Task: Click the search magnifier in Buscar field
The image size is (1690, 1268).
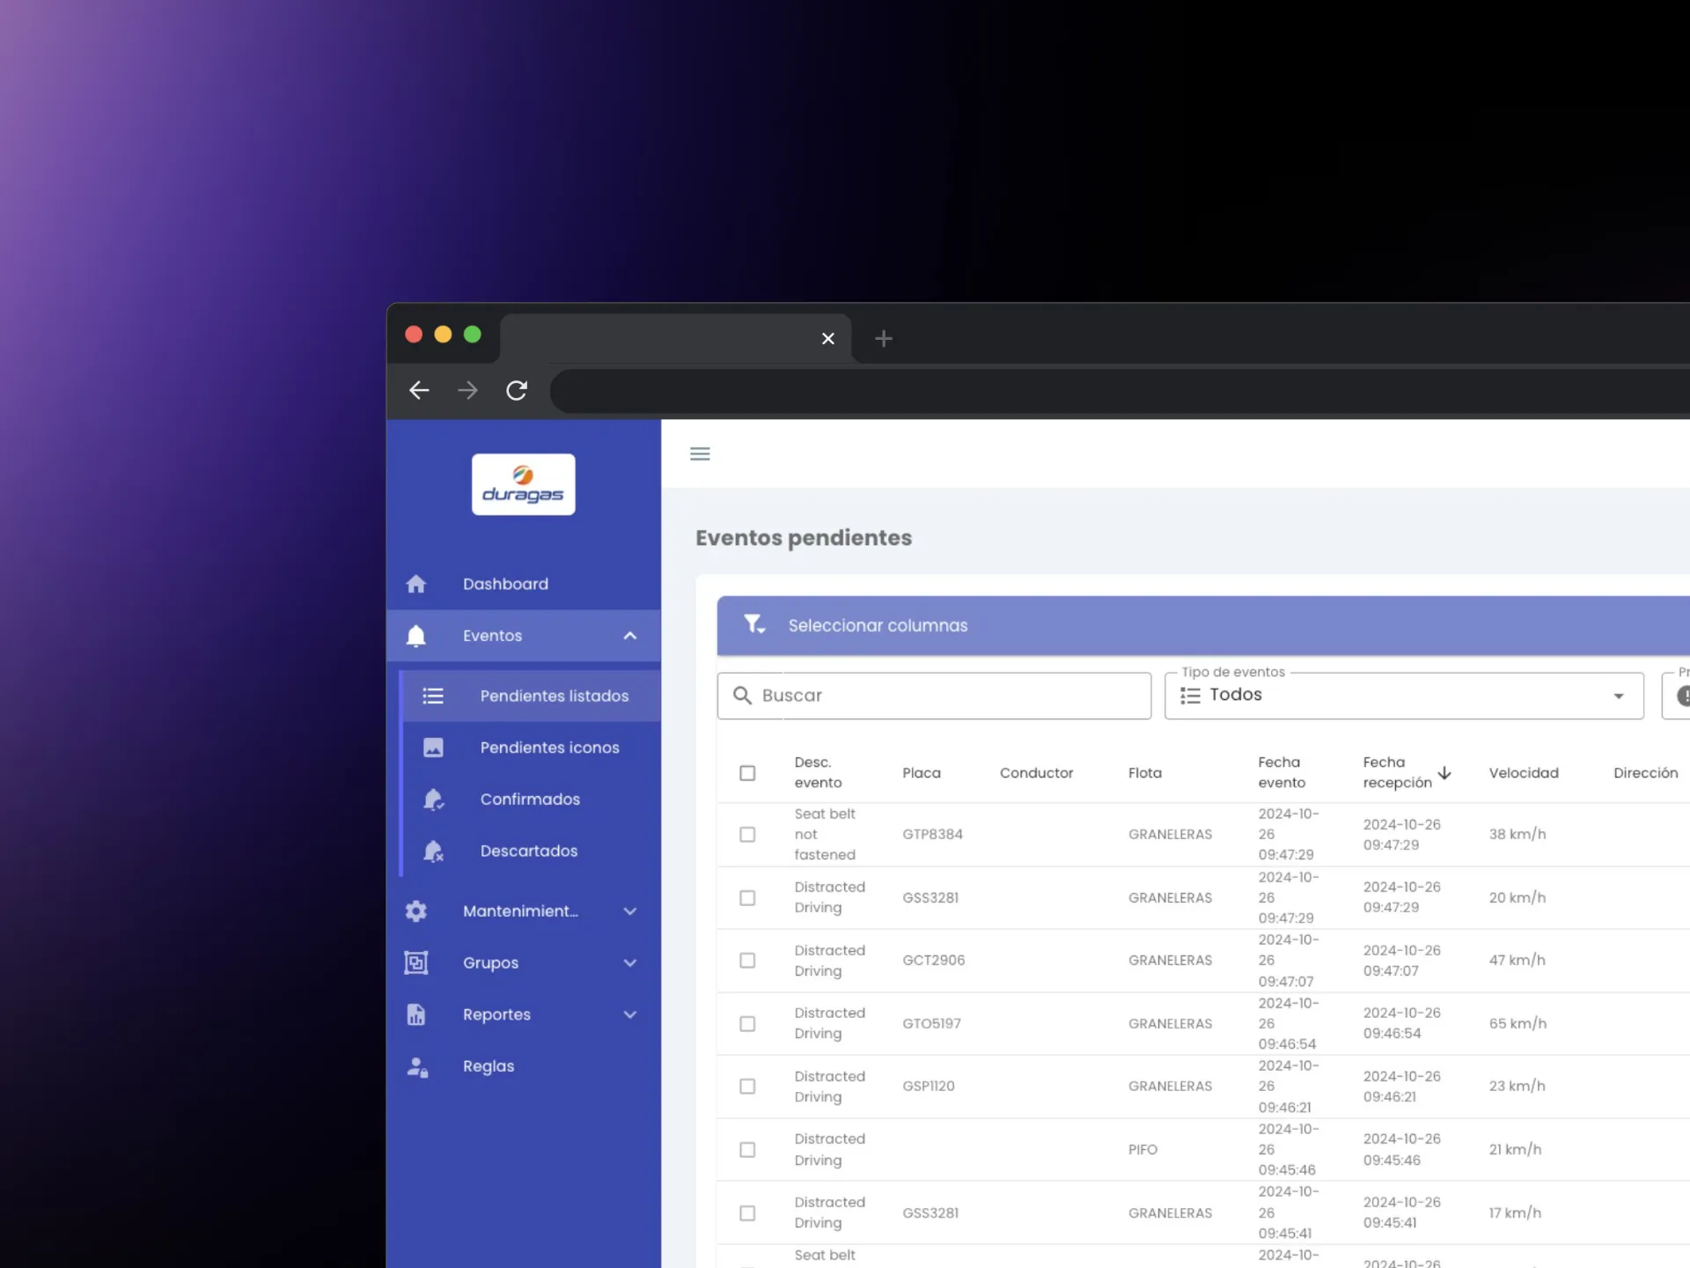Action: [742, 696]
